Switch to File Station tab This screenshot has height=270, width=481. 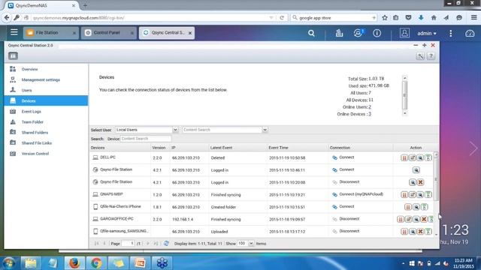pyautogui.click(x=51, y=33)
